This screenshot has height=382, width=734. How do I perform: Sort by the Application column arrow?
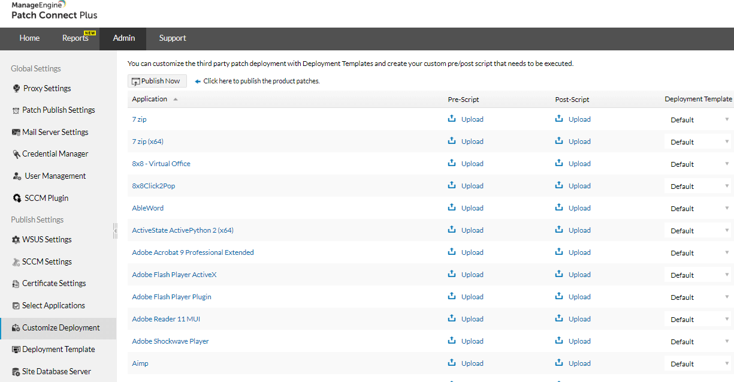176,100
